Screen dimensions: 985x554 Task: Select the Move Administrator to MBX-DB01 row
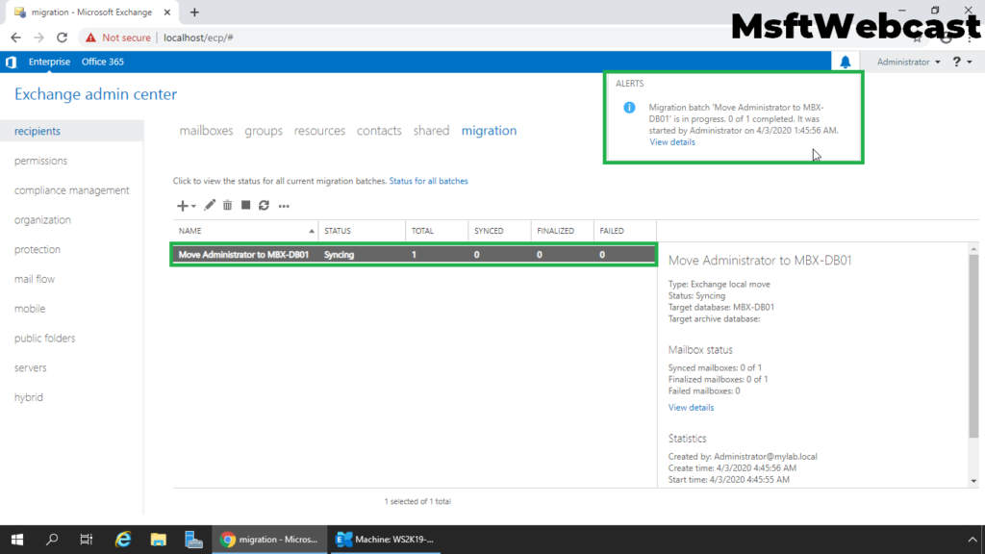tap(414, 254)
